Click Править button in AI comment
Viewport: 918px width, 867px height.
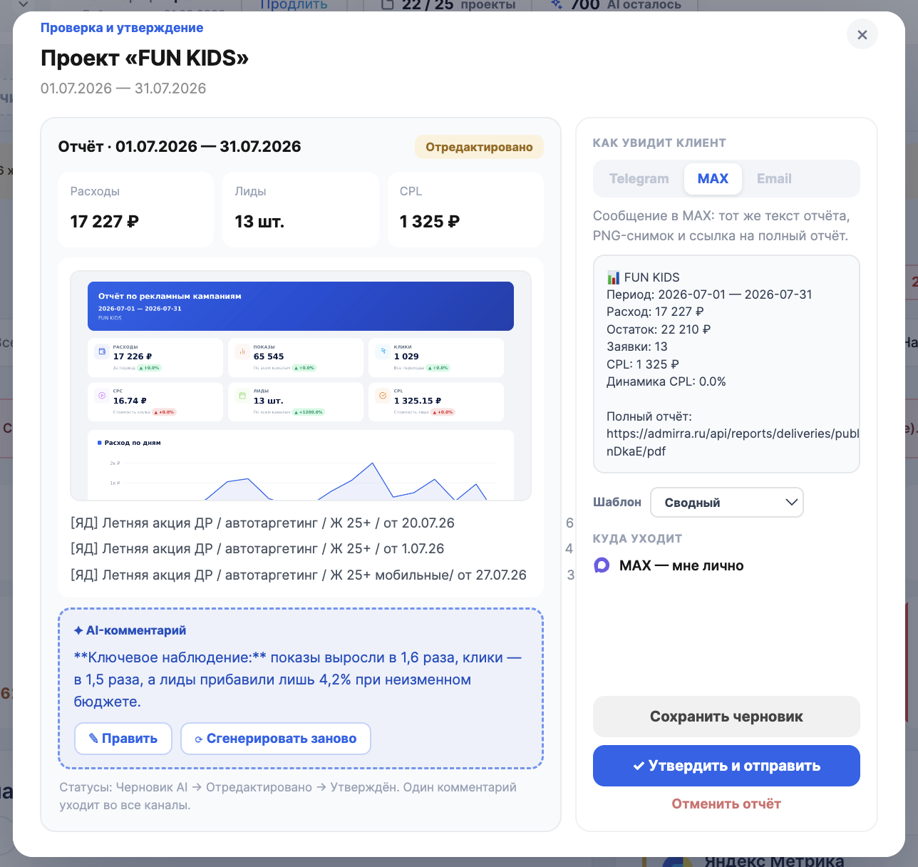click(123, 739)
